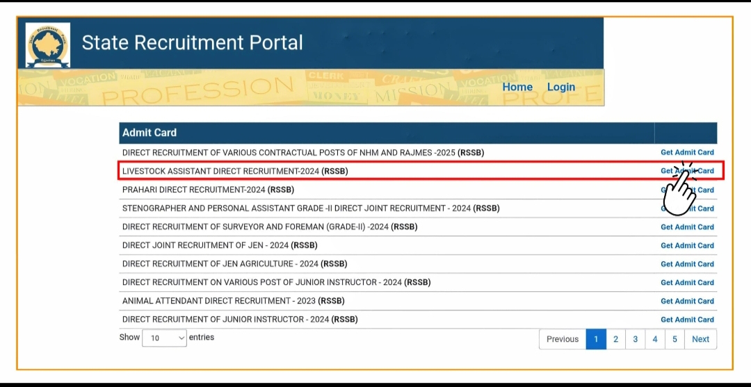Click the Rajasthan state logo emblem
Screen dimensions: 751x387
pos(47,44)
